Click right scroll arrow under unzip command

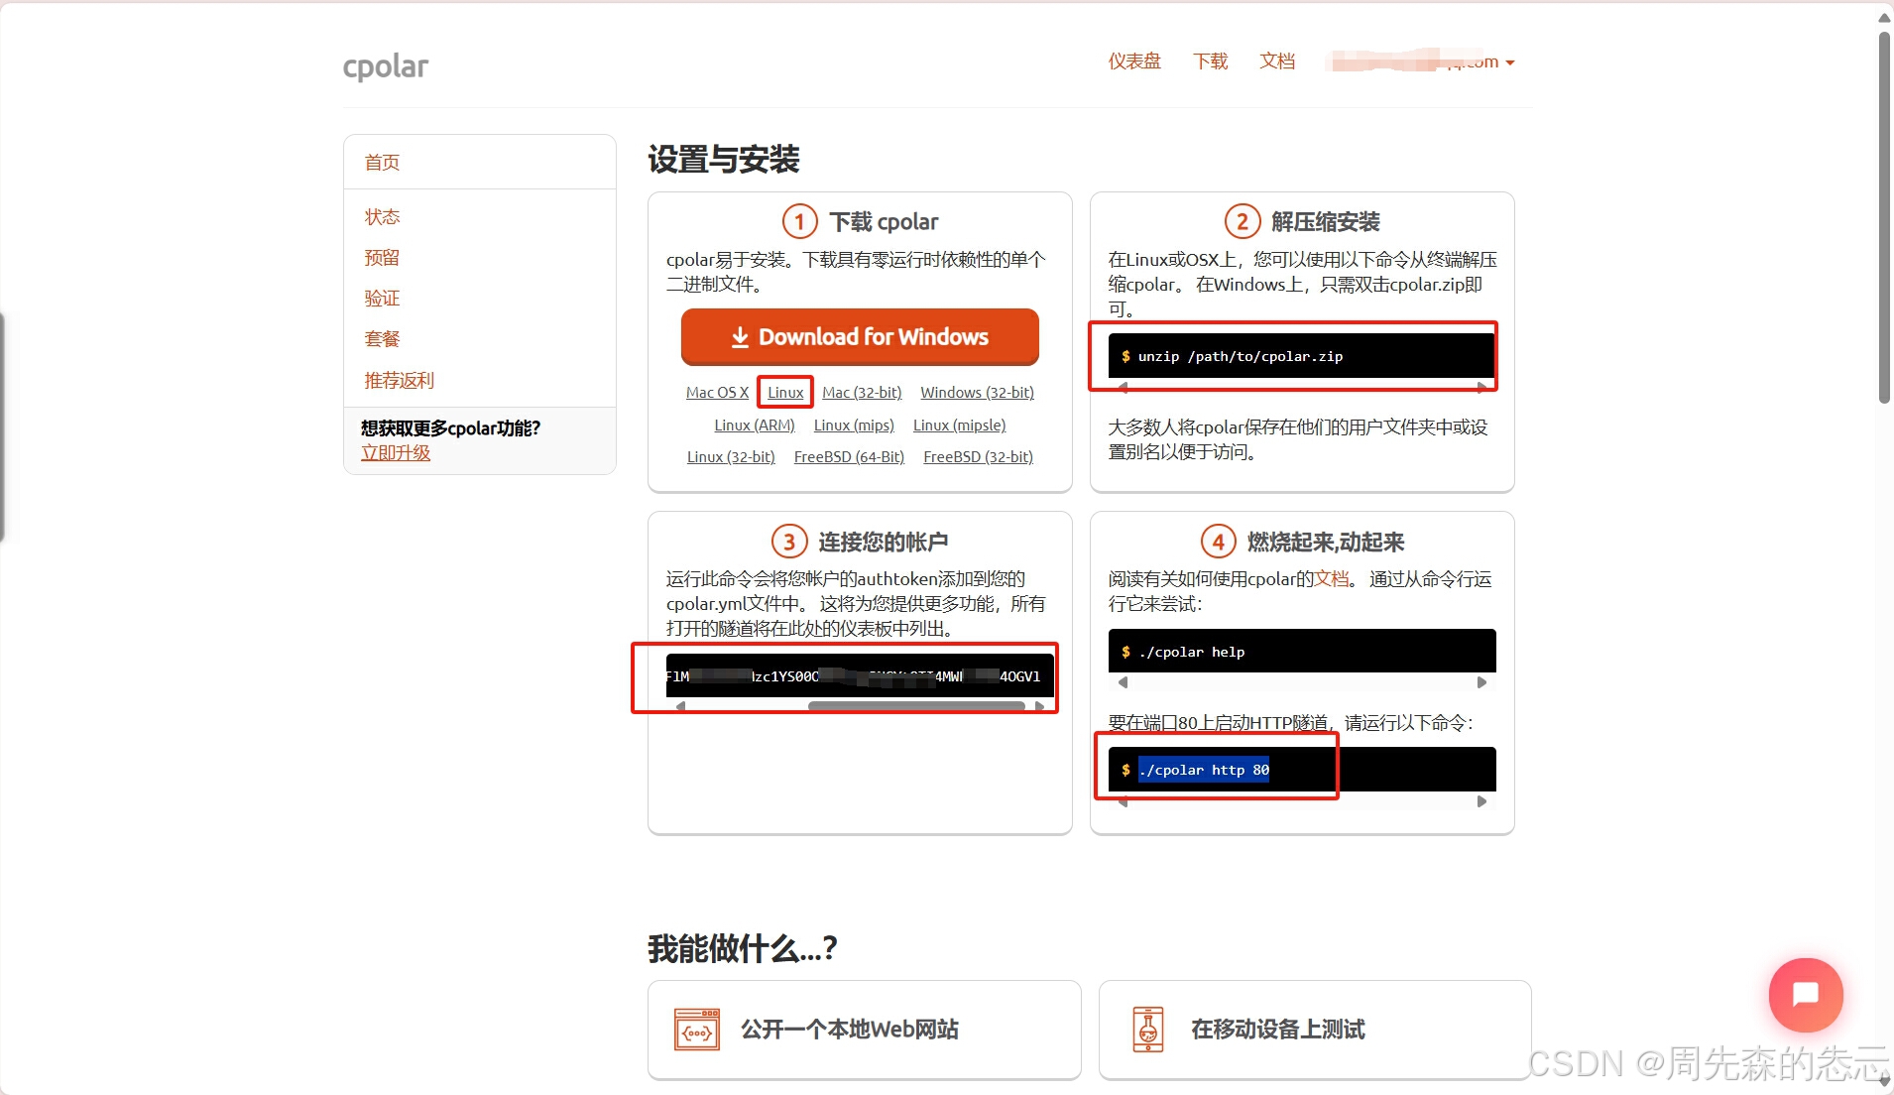(1481, 388)
